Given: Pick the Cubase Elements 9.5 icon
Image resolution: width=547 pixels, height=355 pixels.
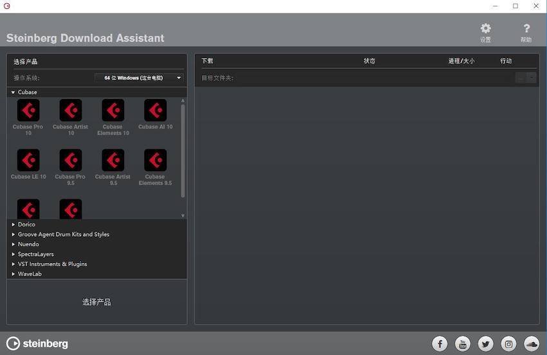Looking at the screenshot, I should pyautogui.click(x=155, y=160).
